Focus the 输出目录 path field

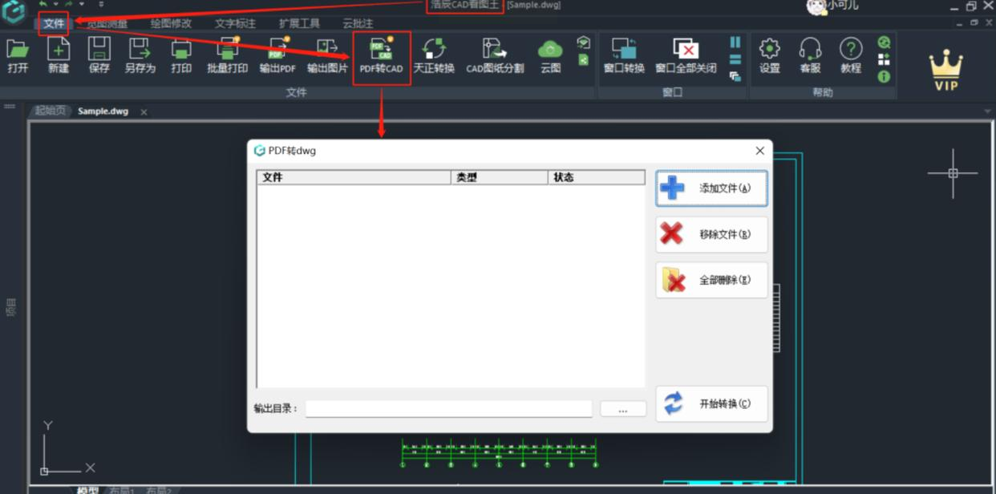(448, 409)
